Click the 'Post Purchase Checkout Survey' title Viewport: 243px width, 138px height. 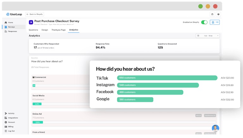tap(57, 21)
